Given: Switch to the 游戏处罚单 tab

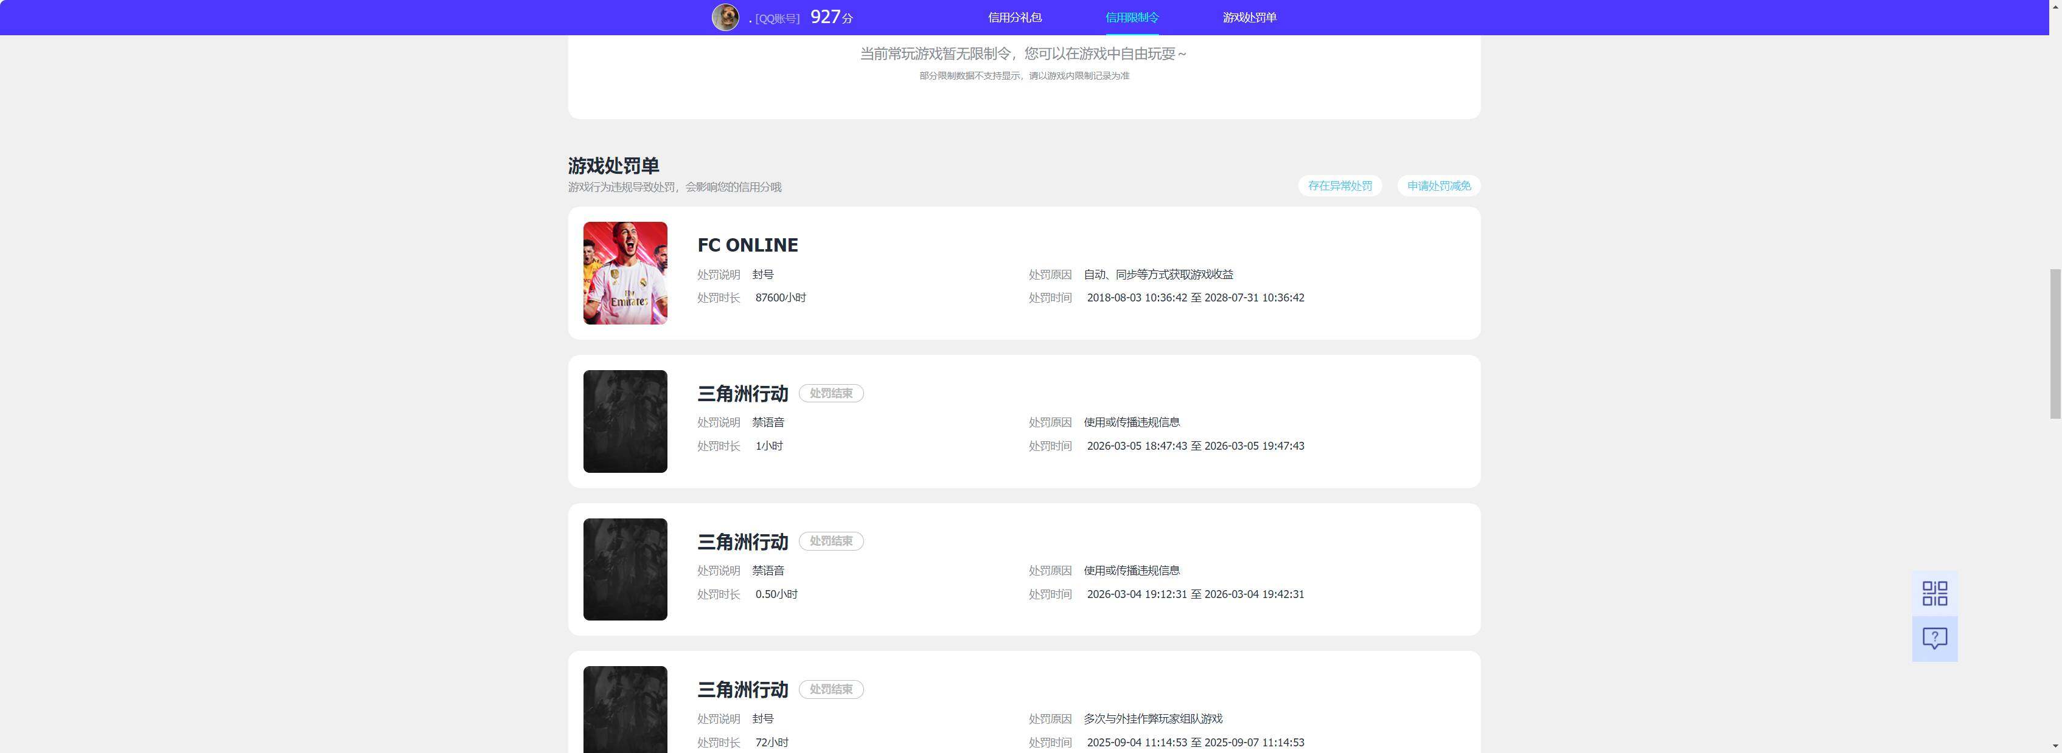Looking at the screenshot, I should [x=1250, y=18].
